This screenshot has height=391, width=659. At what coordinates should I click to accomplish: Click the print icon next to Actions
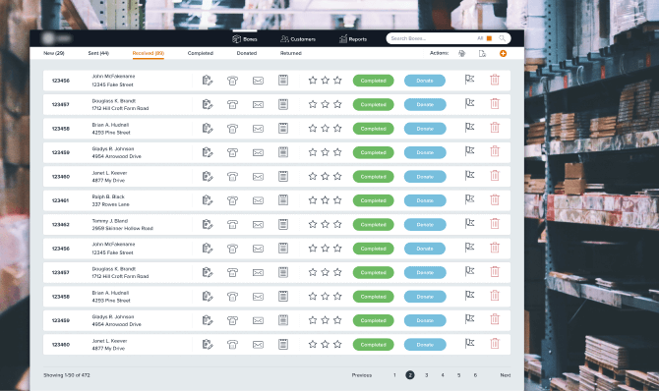tap(462, 53)
